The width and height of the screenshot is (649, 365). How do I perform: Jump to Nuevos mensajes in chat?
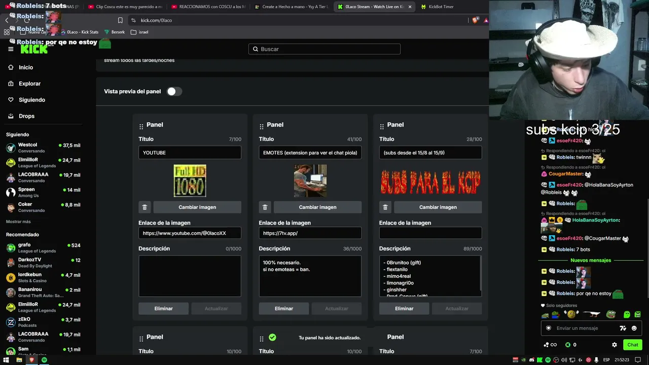[x=591, y=260]
